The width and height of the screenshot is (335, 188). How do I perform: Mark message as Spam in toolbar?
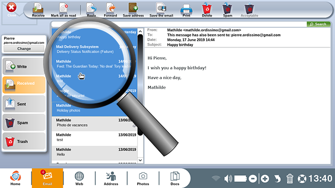(x=227, y=10)
